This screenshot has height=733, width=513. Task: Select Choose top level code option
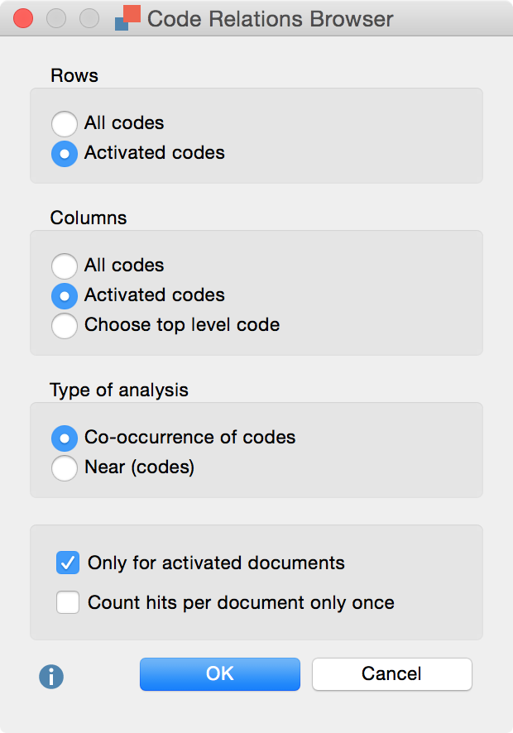[65, 325]
